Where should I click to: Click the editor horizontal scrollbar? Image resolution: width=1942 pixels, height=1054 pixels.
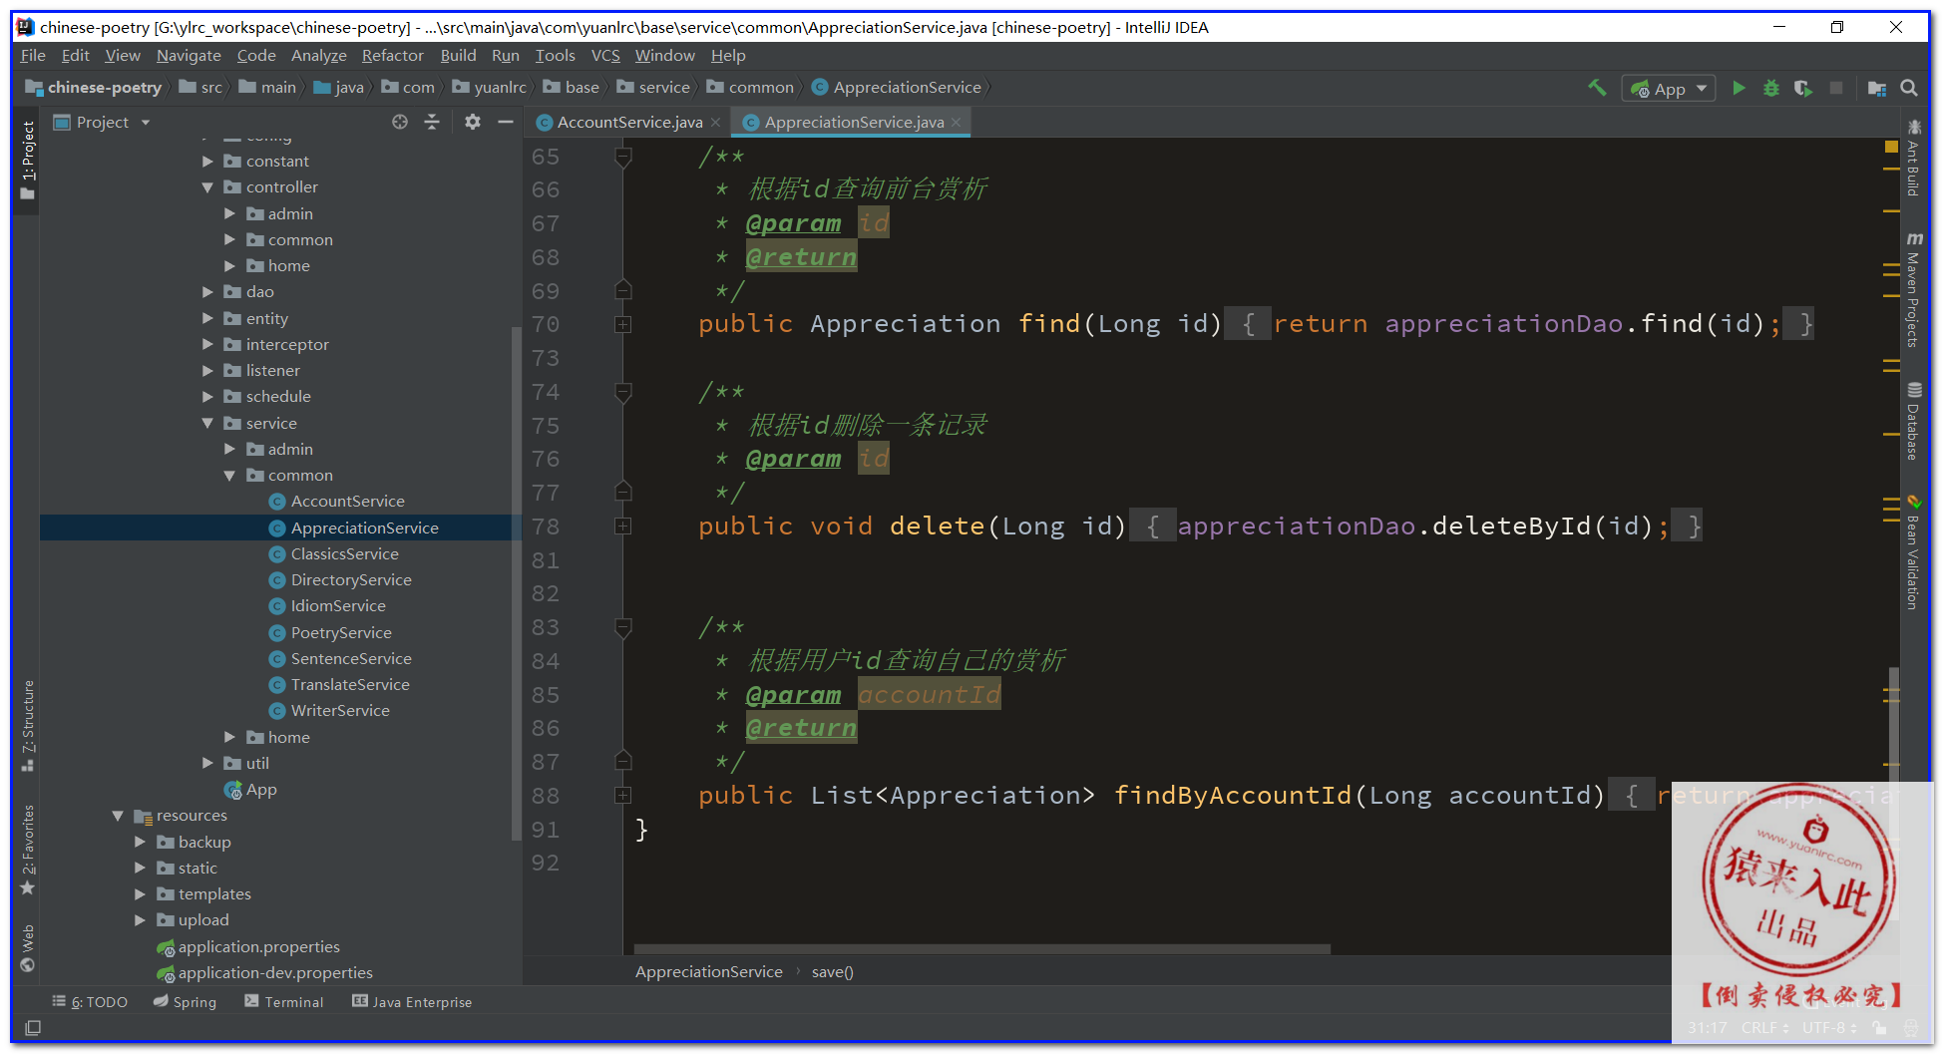[982, 948]
